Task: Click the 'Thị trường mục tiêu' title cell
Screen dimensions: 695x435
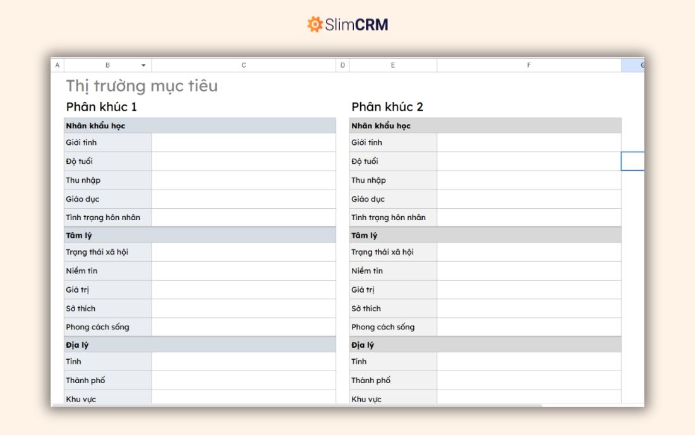Action: [x=142, y=85]
